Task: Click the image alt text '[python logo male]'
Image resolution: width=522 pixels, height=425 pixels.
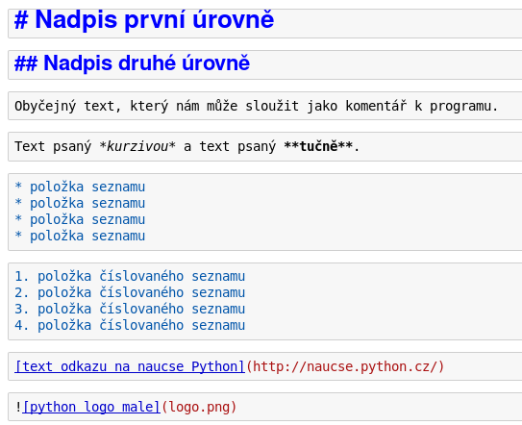Action: point(91,408)
